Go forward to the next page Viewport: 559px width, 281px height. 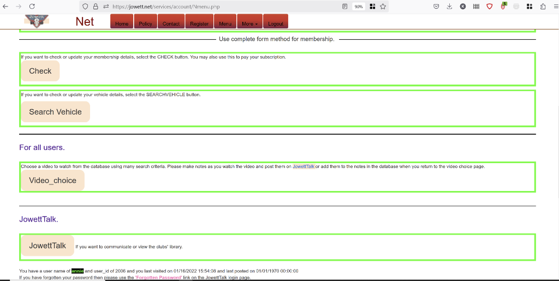[19, 7]
